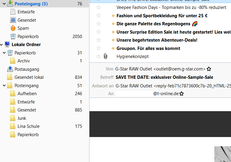Click the recycle bin icon of Papierkorb 2050
This screenshot has height=162, width=231.
pos(13,37)
